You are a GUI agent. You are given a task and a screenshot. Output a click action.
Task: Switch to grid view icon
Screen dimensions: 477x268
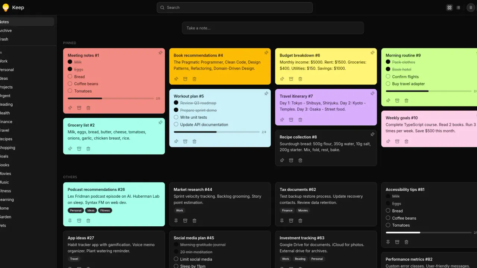(x=449, y=7)
